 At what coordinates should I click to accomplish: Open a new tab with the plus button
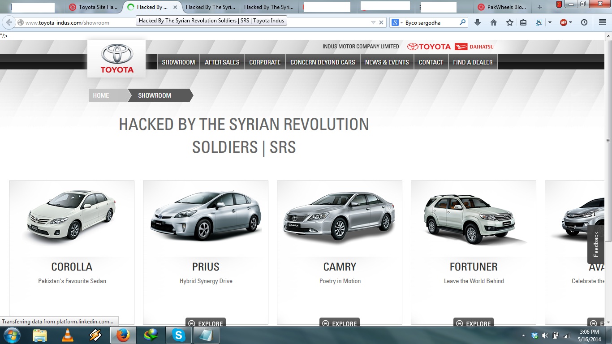click(x=540, y=7)
